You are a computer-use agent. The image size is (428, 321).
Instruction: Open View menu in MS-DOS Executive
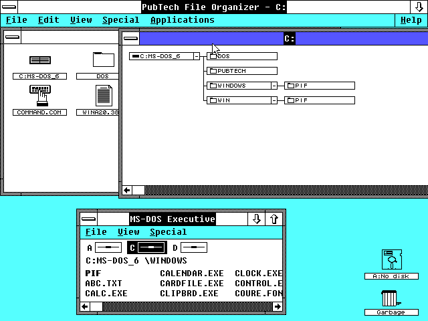128,232
